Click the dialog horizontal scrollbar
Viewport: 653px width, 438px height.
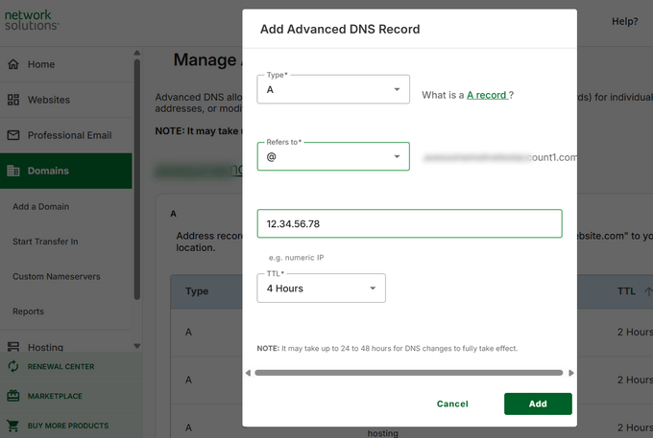click(x=409, y=373)
